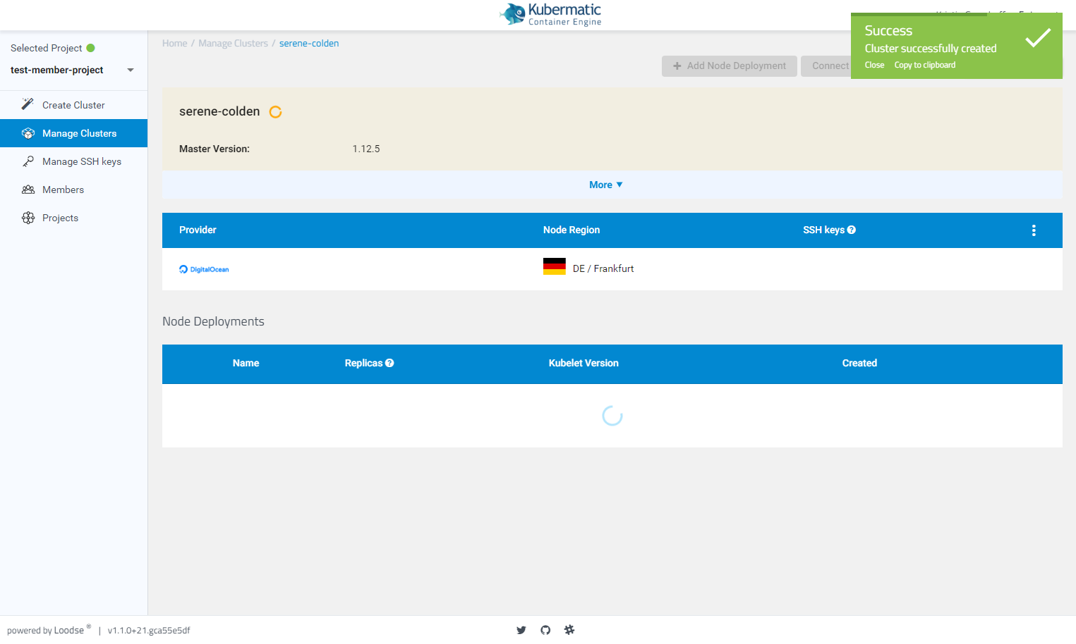Open the project selection dropdown arrow
Viewport: 1076px width, 644px height.
[130, 70]
